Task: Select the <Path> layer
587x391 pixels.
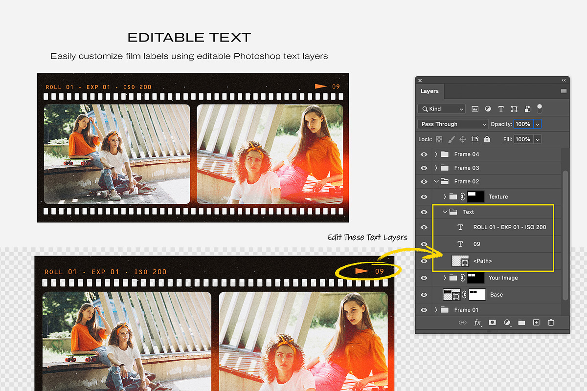Action: coord(483,261)
